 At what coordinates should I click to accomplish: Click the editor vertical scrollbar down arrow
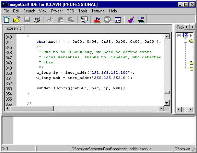pos(167,103)
